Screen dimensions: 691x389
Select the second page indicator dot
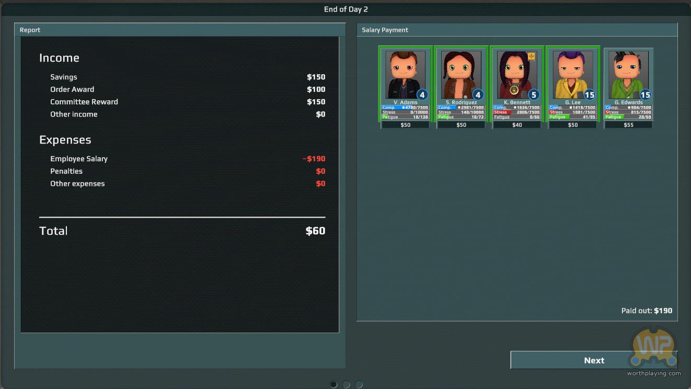coord(346,385)
